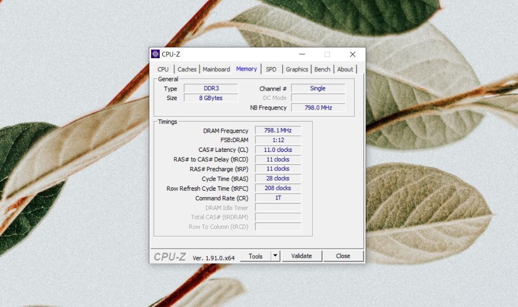Switch to the Bench tab
Screen dimensions: 518x307
pos(322,69)
